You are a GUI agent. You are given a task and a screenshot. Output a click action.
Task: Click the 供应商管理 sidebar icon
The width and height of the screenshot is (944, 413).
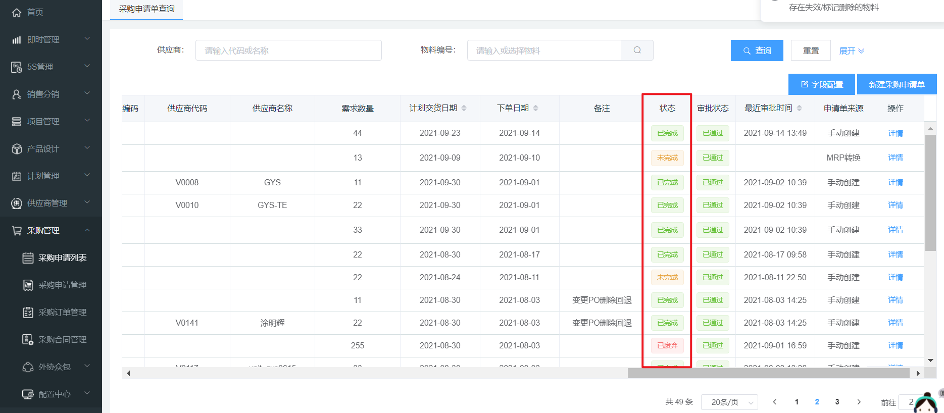(x=17, y=203)
